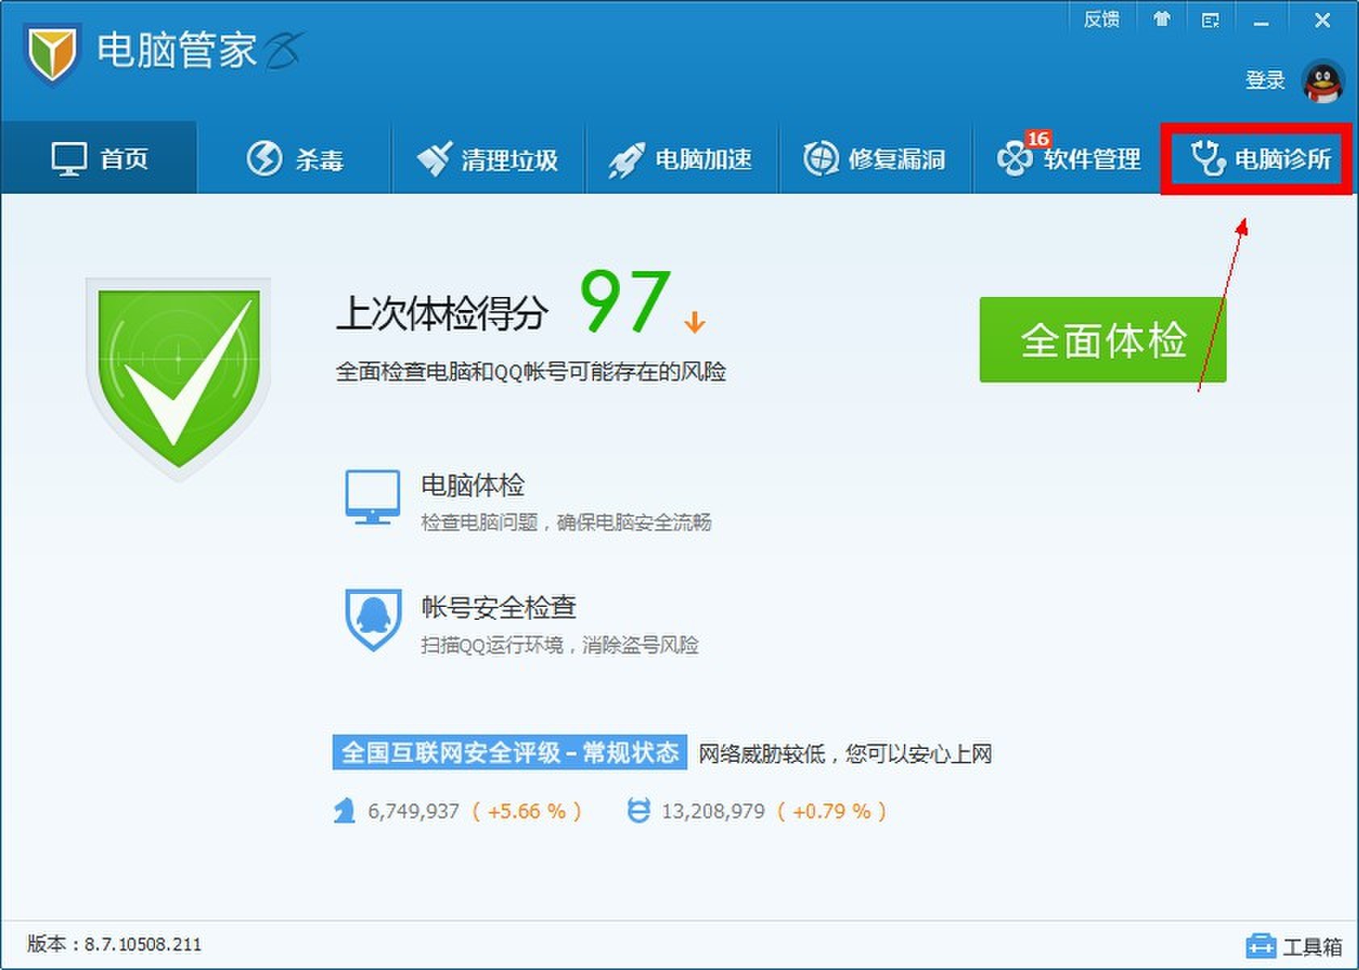The width and height of the screenshot is (1359, 970).
Task: Open 软件管理 showing 16 updates
Action: tap(1071, 158)
